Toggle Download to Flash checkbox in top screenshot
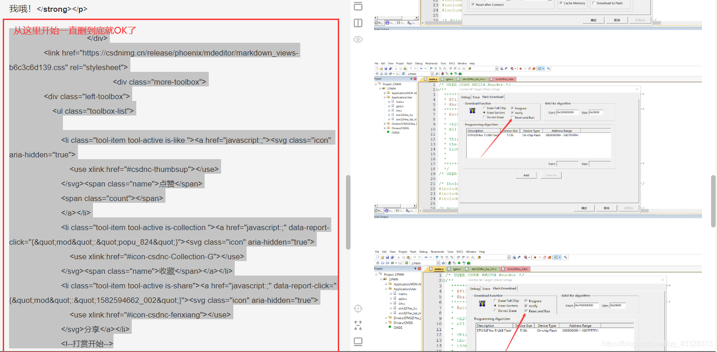 [x=594, y=3]
